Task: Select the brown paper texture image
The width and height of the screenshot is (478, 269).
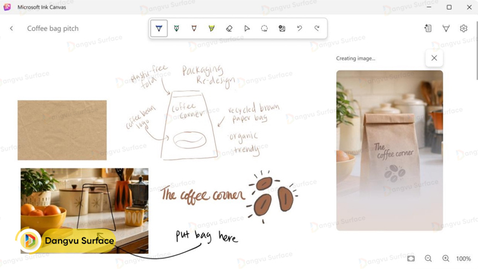Action: coord(62,130)
